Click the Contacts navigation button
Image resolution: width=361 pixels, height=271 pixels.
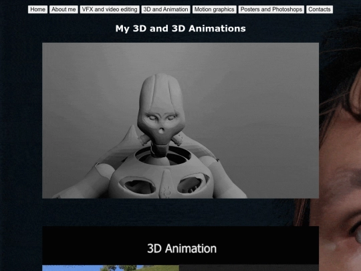click(320, 9)
